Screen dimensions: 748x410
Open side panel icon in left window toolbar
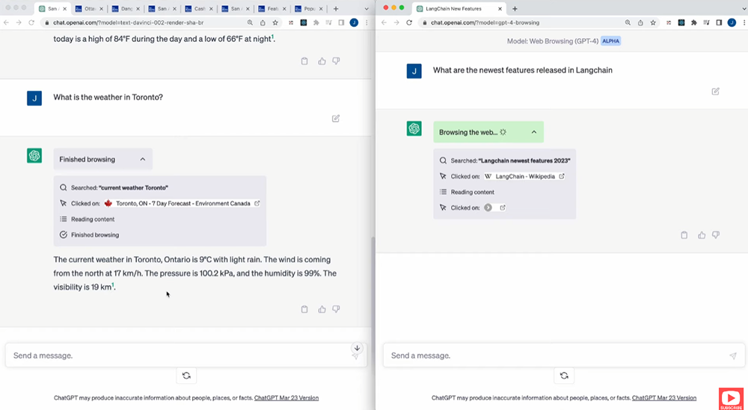[x=341, y=22]
